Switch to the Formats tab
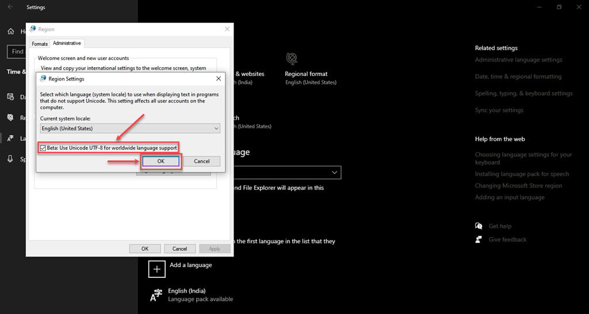 [40, 44]
